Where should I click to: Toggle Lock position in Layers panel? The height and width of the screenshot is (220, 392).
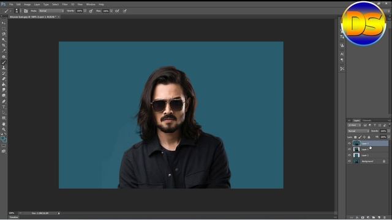(x=364, y=137)
